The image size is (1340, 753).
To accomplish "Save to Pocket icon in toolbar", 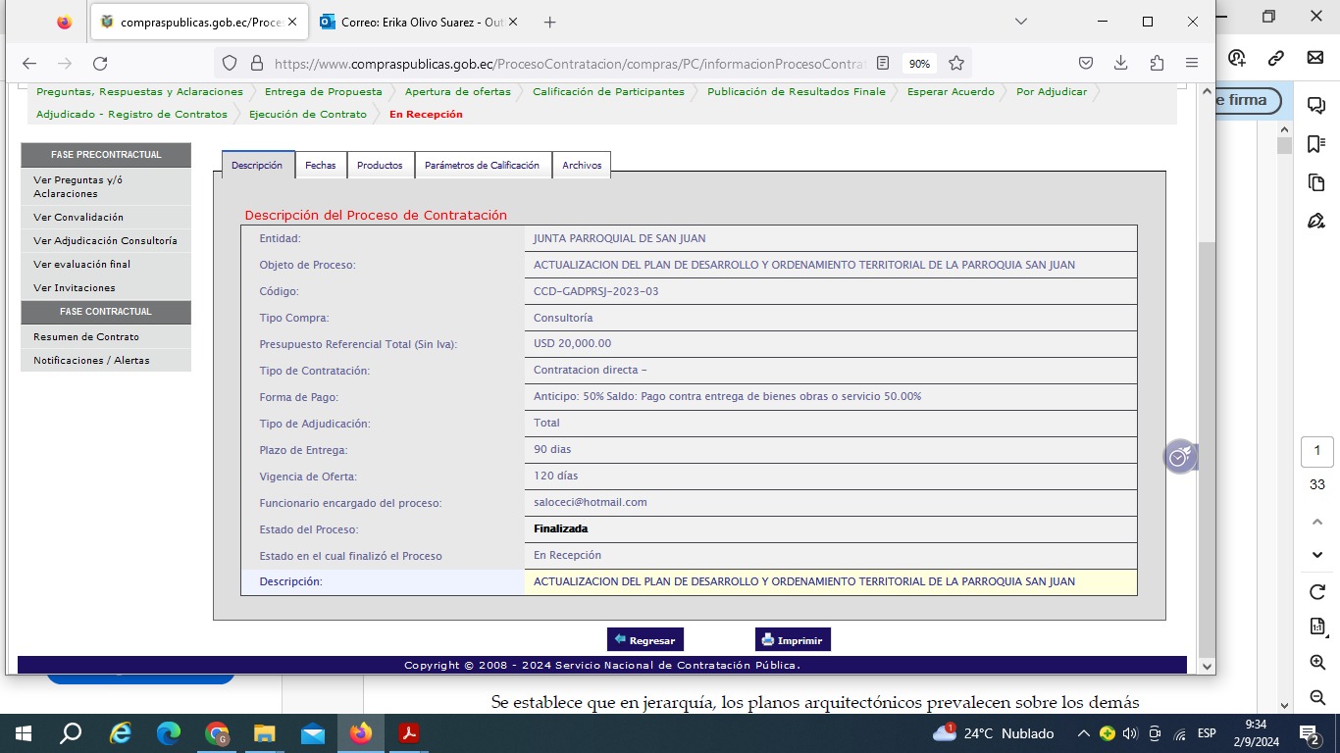I will click(1086, 64).
